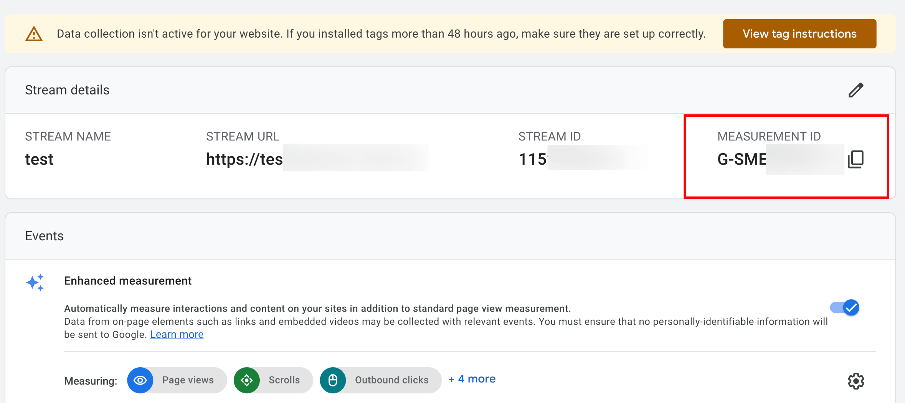Select the Outbound clicks chip label
The width and height of the screenshot is (905, 403).
point(391,380)
